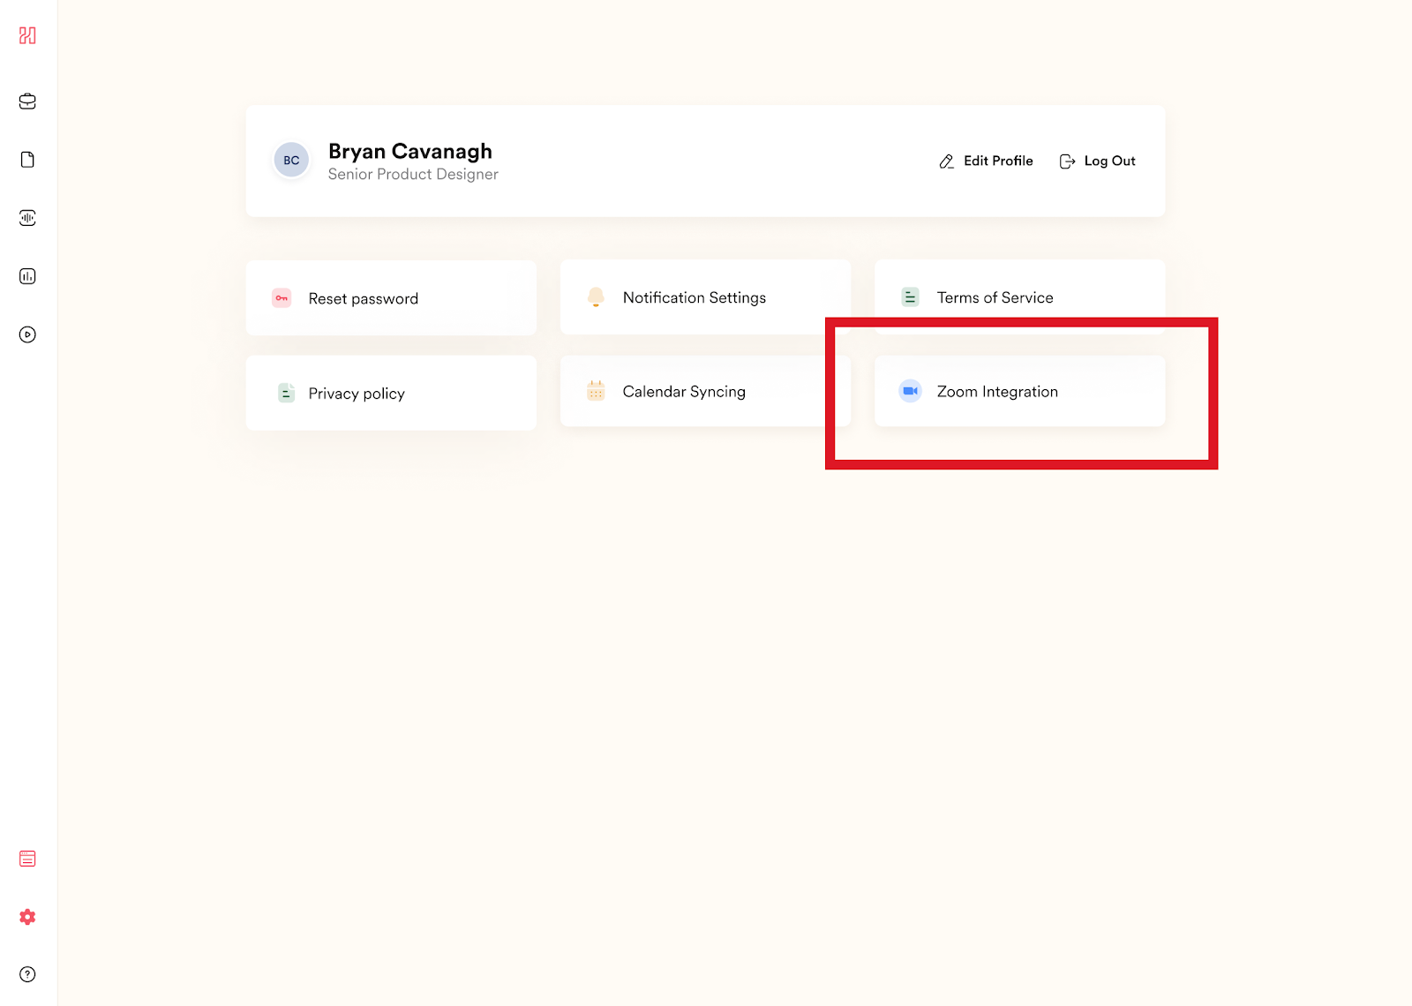The width and height of the screenshot is (1412, 1006).
Task: Open the Zoom Integration card
Action: click(1019, 391)
